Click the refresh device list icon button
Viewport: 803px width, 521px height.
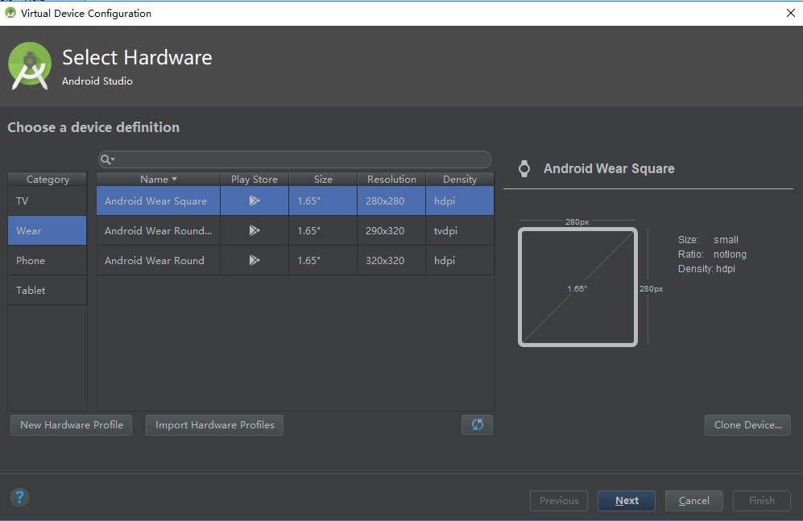tap(477, 424)
